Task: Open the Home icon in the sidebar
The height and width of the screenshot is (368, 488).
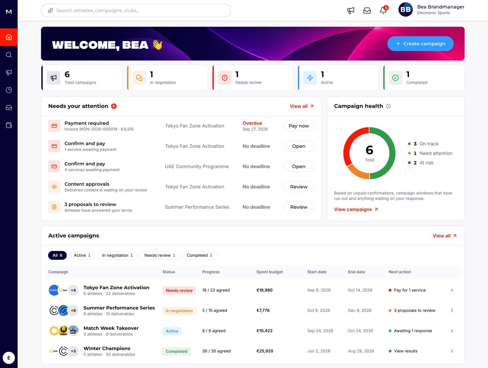Action: pyautogui.click(x=9, y=37)
